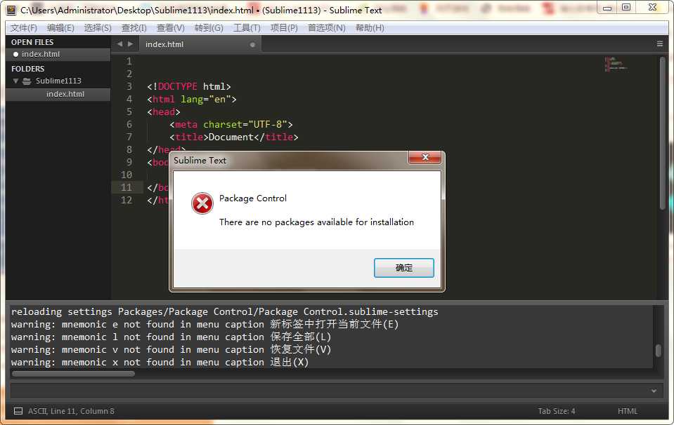Open the Tab Size: 4 selector
The image size is (674, 425).
tap(556, 411)
